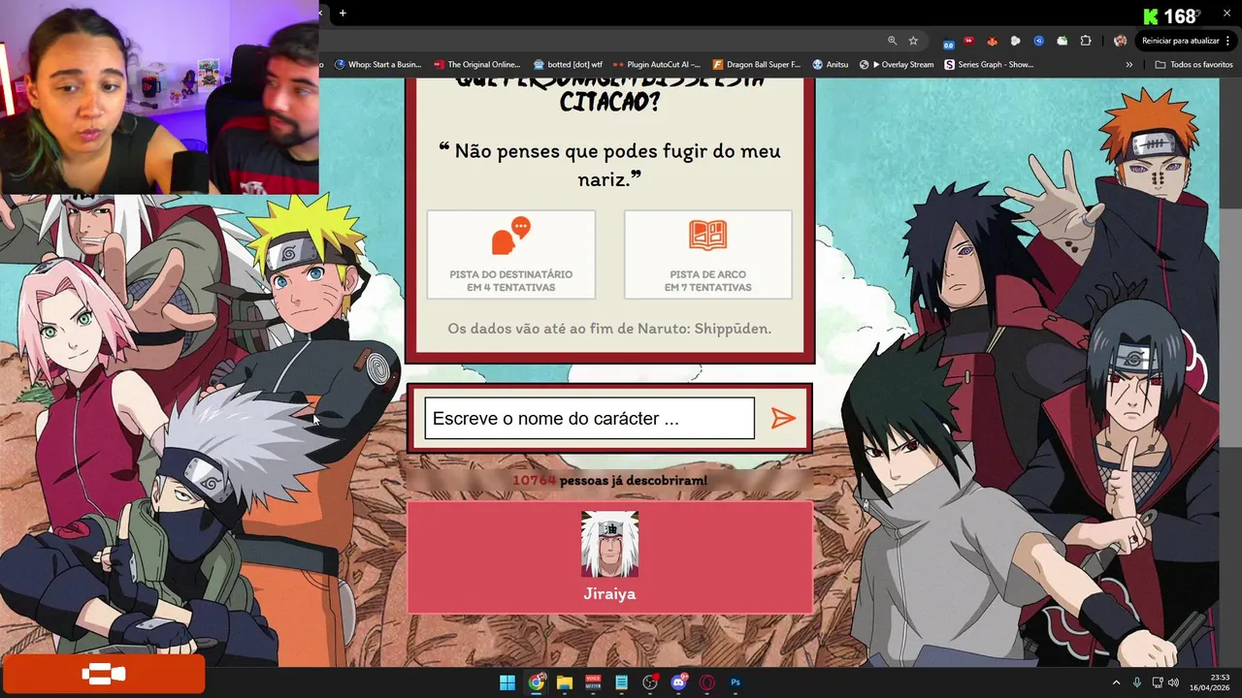
Task: Click the zoom magnifier icon in address bar
Action: 892,41
